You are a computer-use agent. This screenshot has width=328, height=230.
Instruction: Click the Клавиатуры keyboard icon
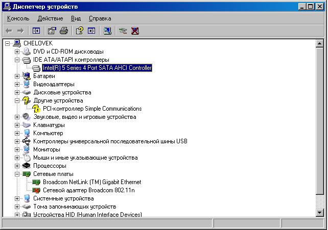click(x=27, y=125)
